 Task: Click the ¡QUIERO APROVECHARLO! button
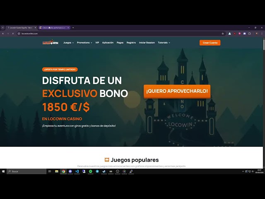[x=177, y=91]
